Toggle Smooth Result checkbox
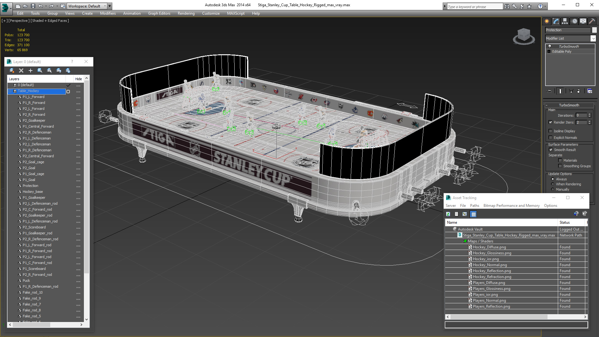Image resolution: width=599 pixels, height=337 pixels. (551, 150)
